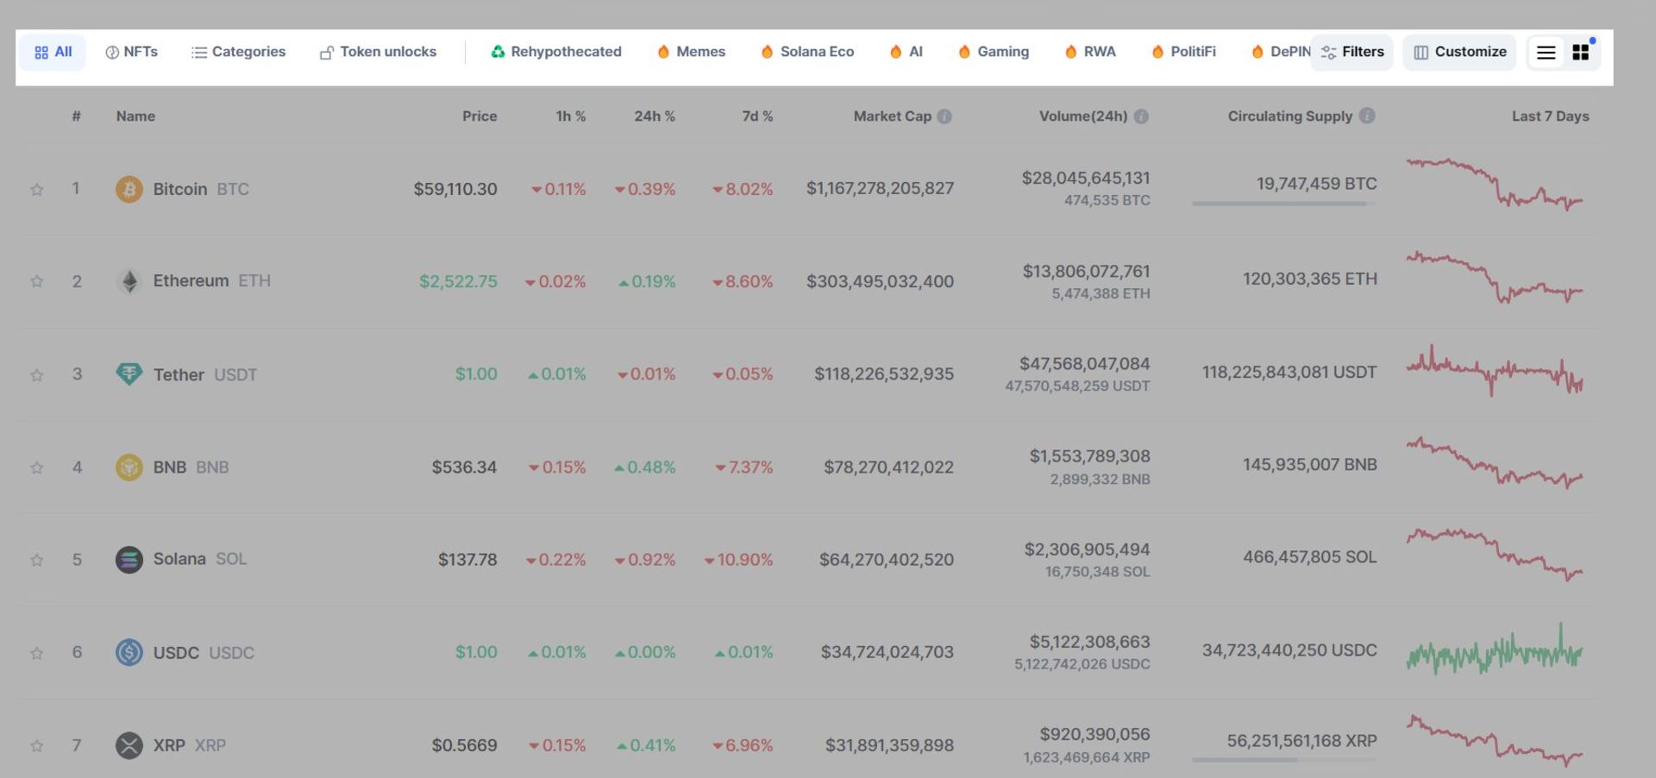Viewport: 1656px width, 778px height.
Task: Click the XRP logo icon
Action: 129,745
